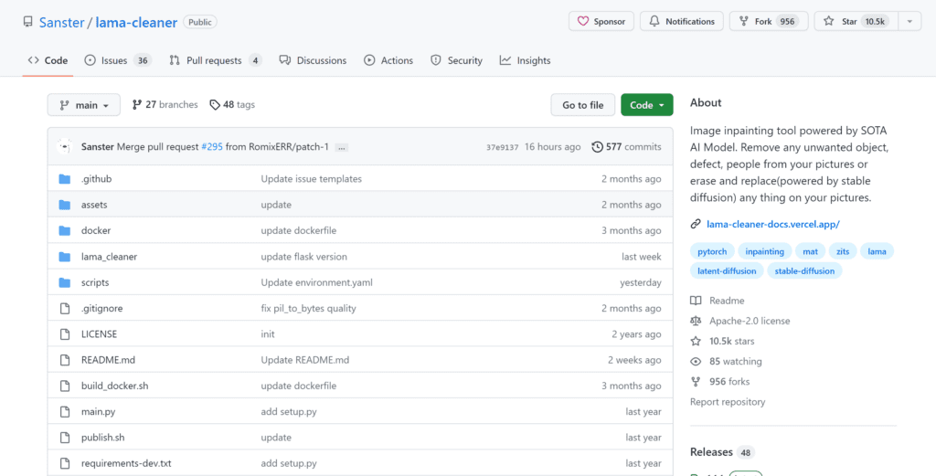Click the heart icon in Sponsor button

583,22
